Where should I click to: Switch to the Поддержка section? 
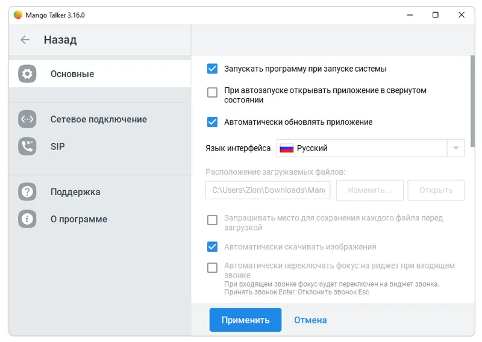75,192
